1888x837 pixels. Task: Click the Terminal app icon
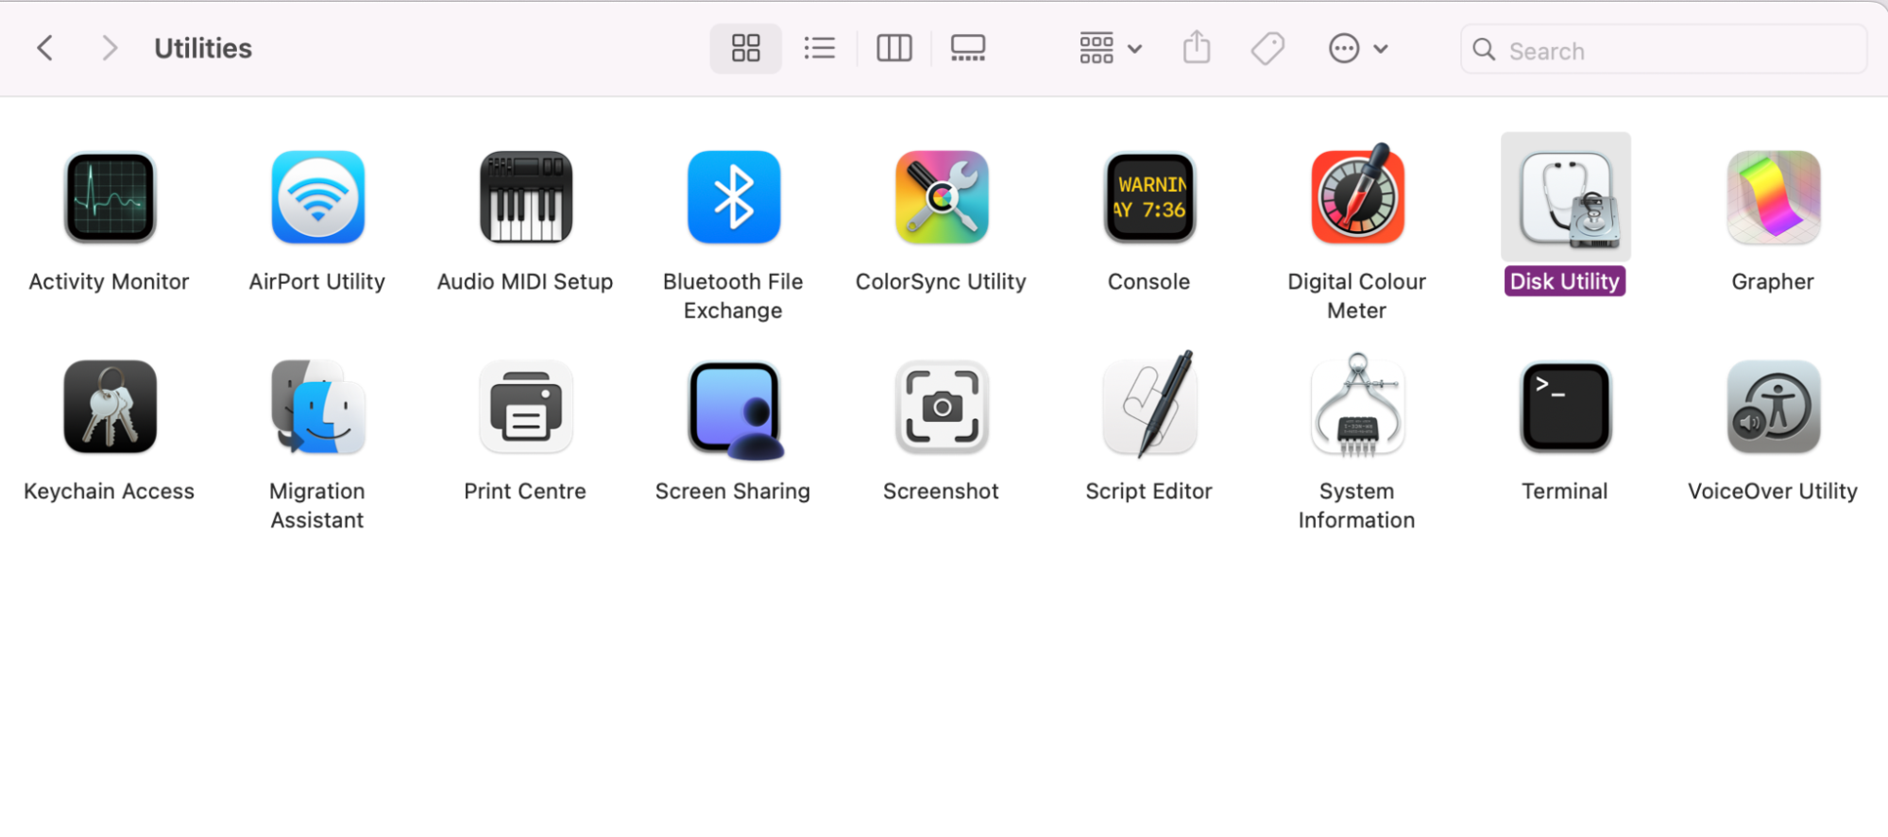pyautogui.click(x=1565, y=407)
